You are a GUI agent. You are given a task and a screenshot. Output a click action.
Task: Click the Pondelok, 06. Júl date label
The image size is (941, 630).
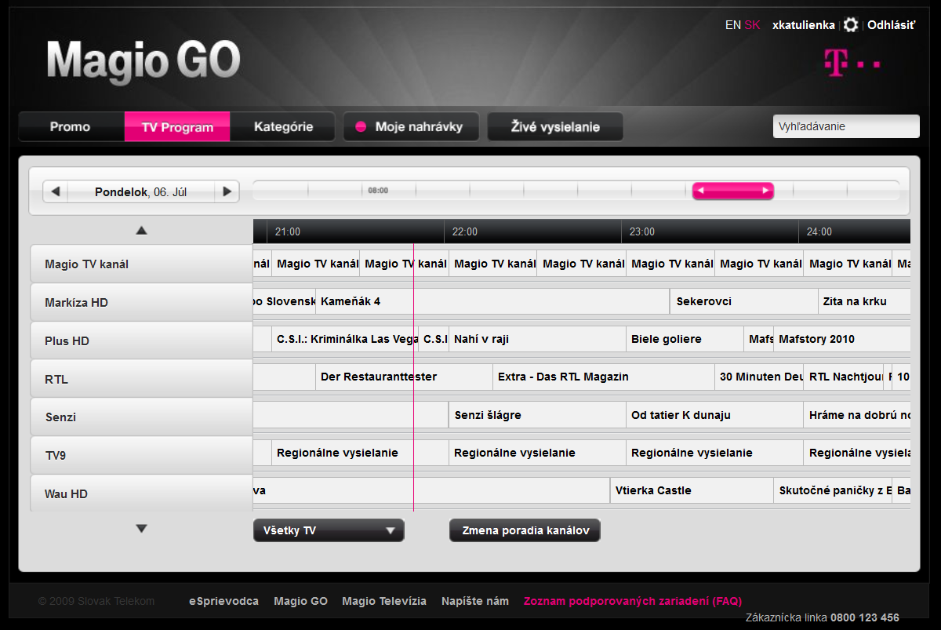tap(141, 191)
